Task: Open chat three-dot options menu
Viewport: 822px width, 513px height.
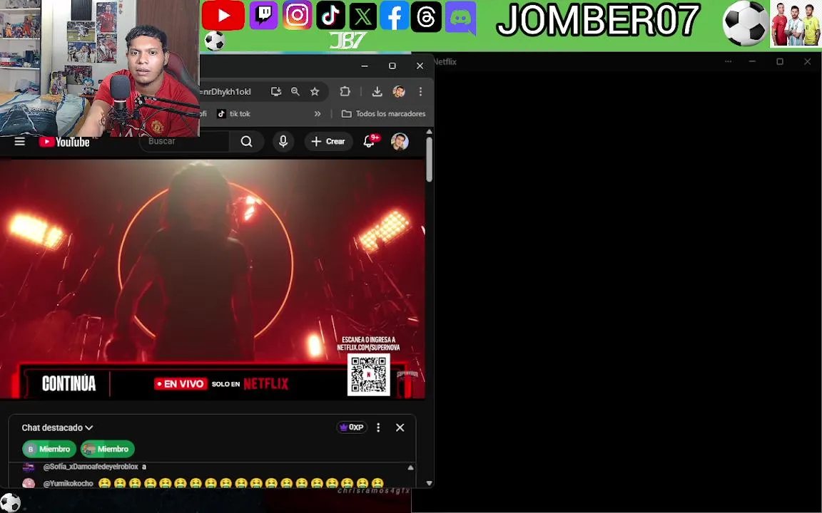Action: tap(378, 427)
